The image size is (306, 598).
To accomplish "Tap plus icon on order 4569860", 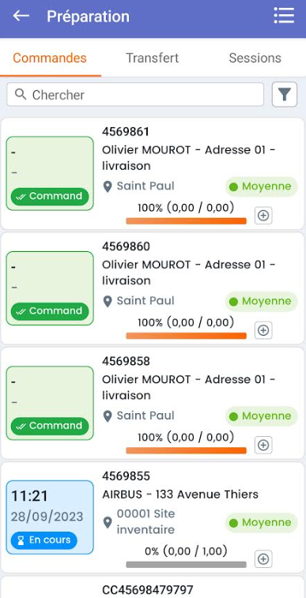I will point(263,330).
